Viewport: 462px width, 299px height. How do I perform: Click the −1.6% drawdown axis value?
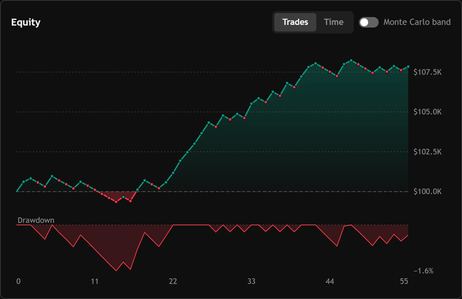[x=423, y=271]
